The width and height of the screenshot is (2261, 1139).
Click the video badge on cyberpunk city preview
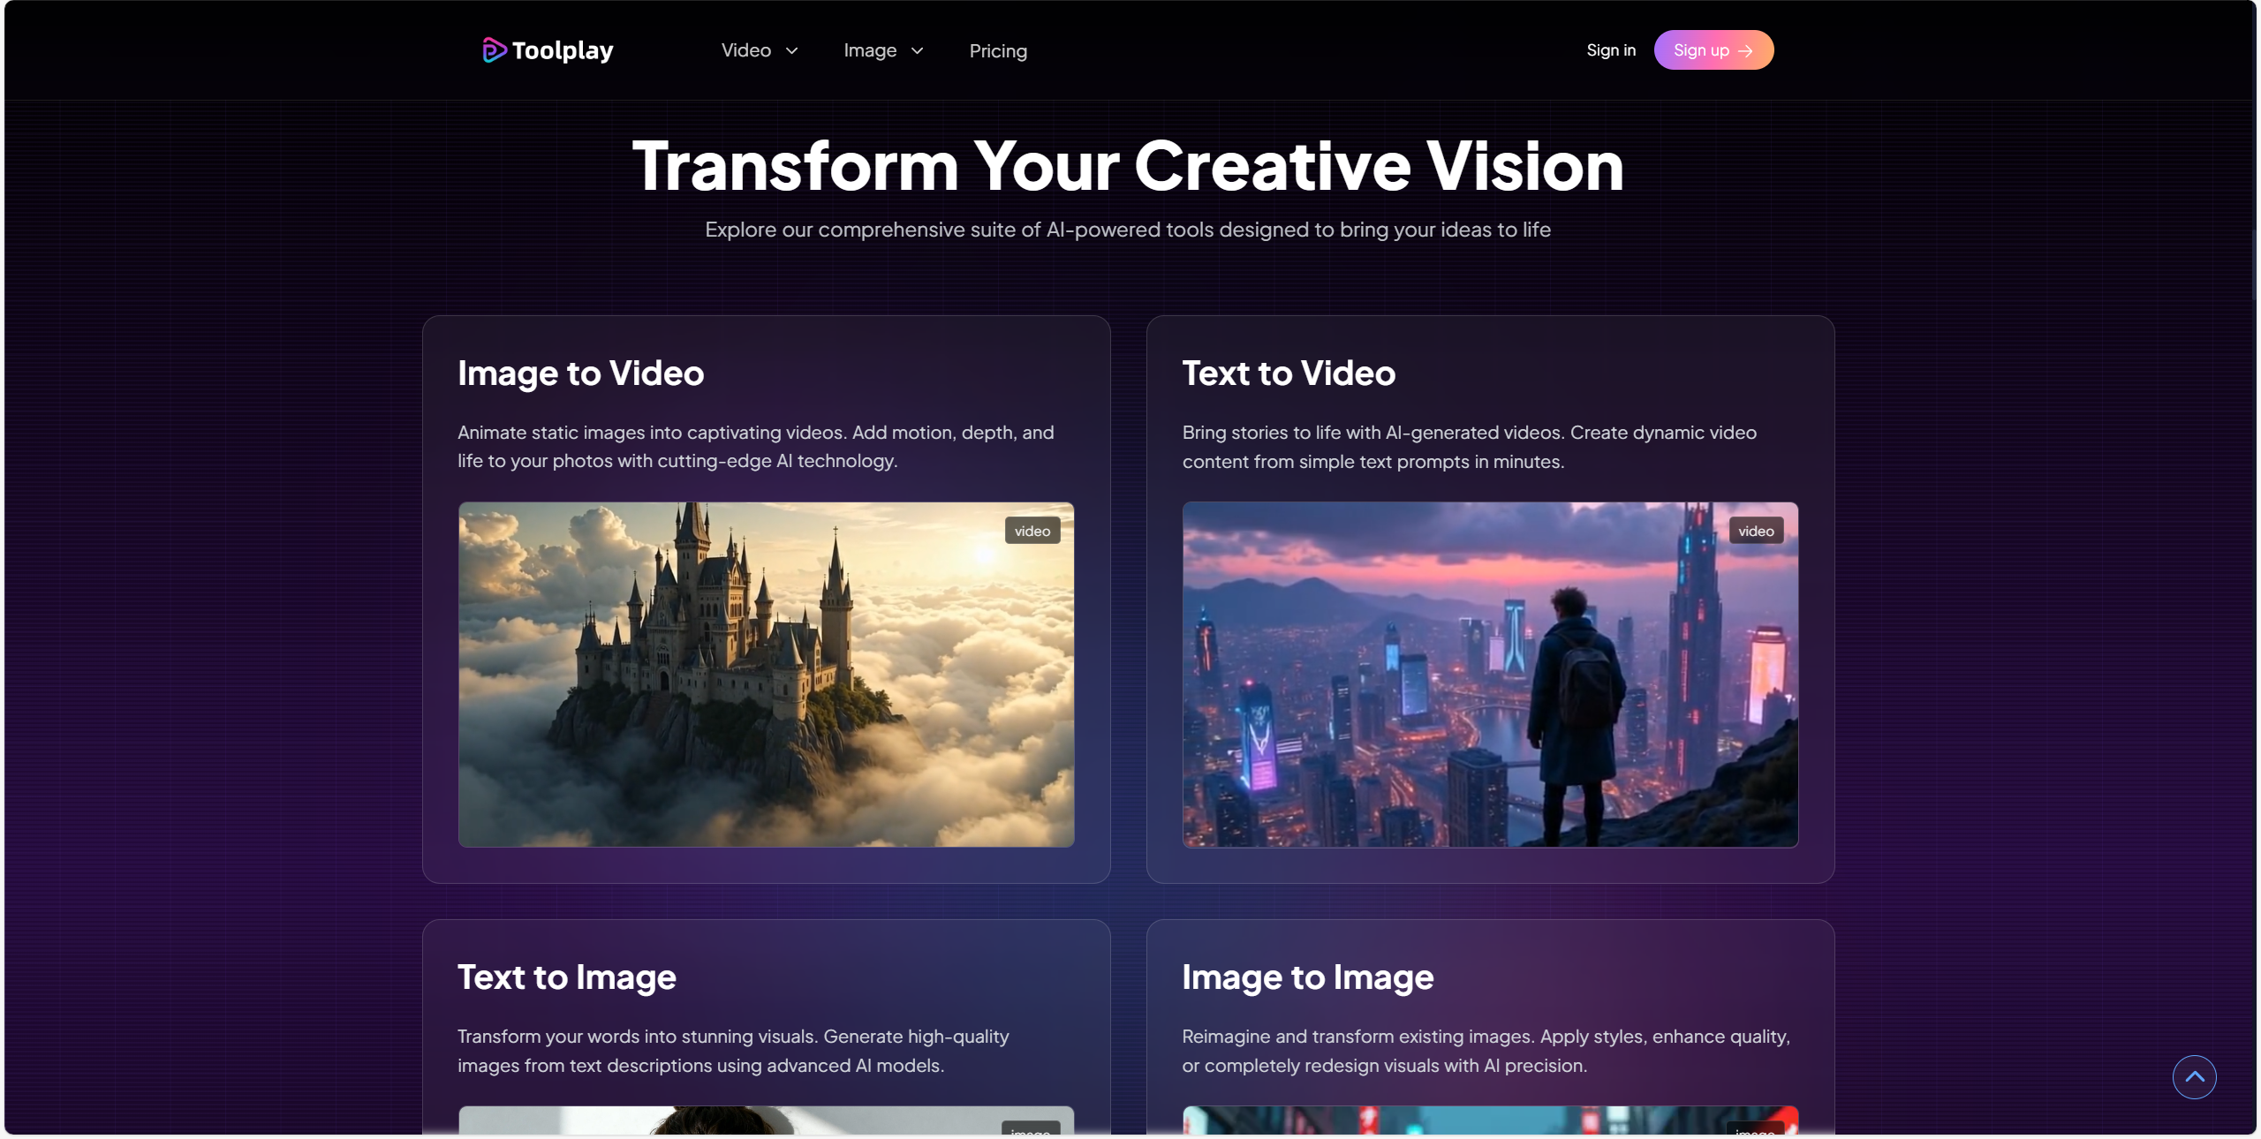click(x=1756, y=531)
